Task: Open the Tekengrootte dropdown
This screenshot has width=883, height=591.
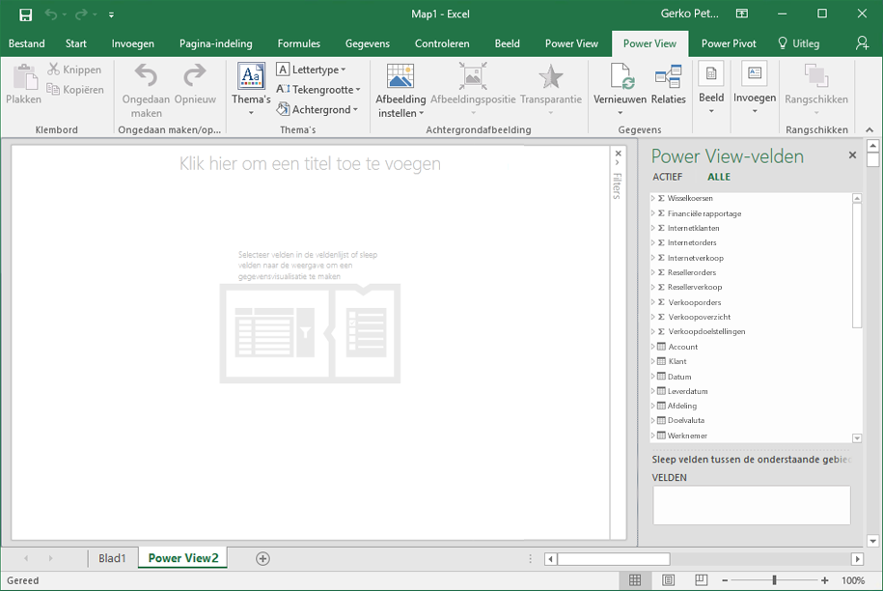Action: [318, 89]
